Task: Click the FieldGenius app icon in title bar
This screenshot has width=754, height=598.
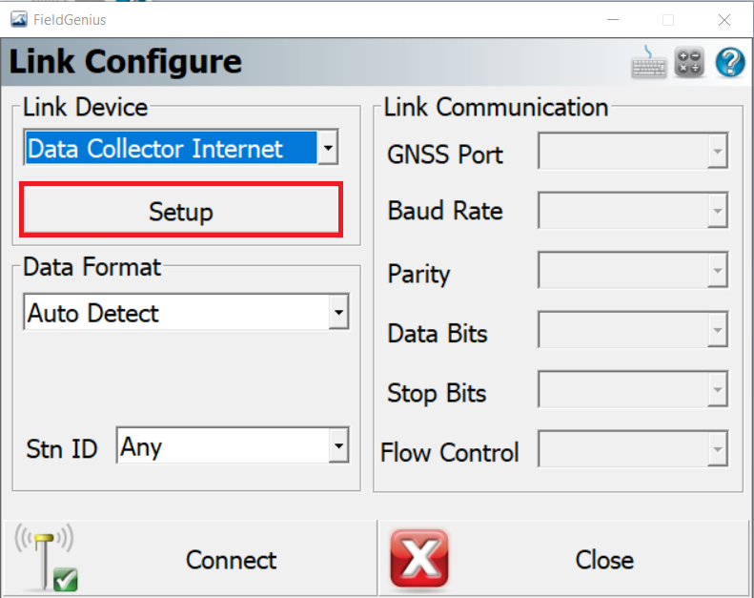Action: (x=19, y=20)
